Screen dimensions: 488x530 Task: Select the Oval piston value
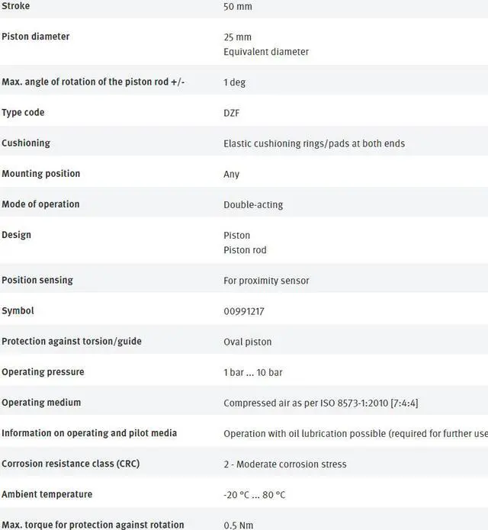tap(247, 342)
